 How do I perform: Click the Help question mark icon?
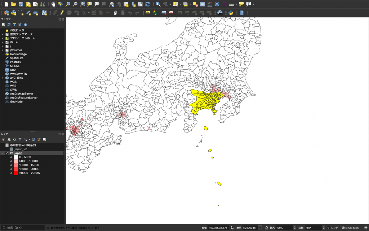point(242,13)
